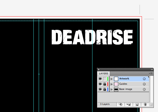Screen dimensions: 158x112
Task: Close the Layers panel with round button
Action: [99, 69]
